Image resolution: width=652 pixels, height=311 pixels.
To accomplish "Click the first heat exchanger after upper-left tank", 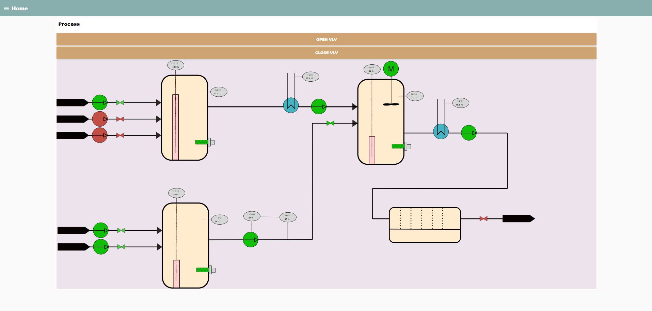I will (291, 105).
